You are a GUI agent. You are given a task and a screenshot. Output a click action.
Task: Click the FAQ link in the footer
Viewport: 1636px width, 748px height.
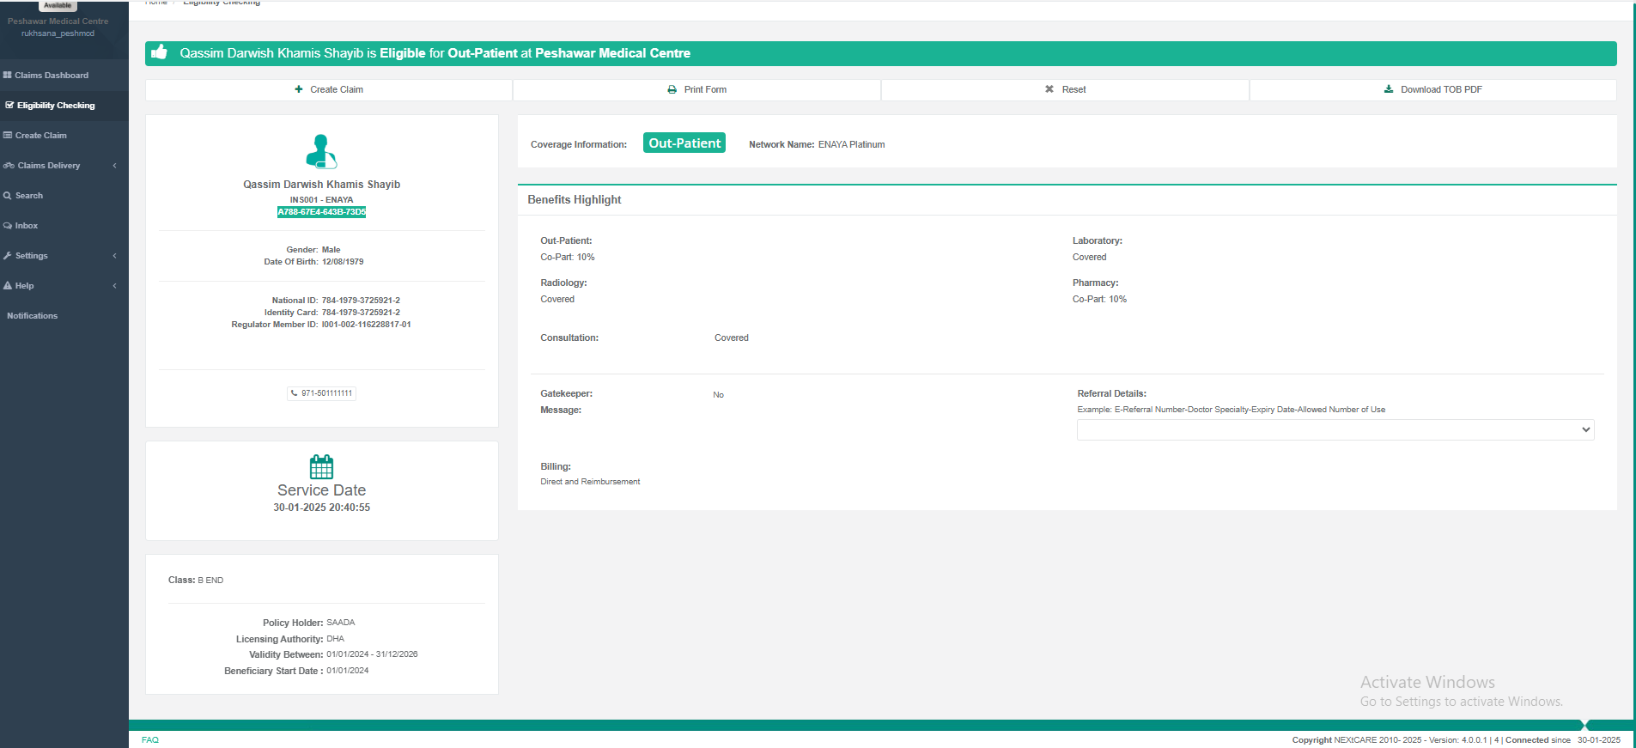pos(150,739)
